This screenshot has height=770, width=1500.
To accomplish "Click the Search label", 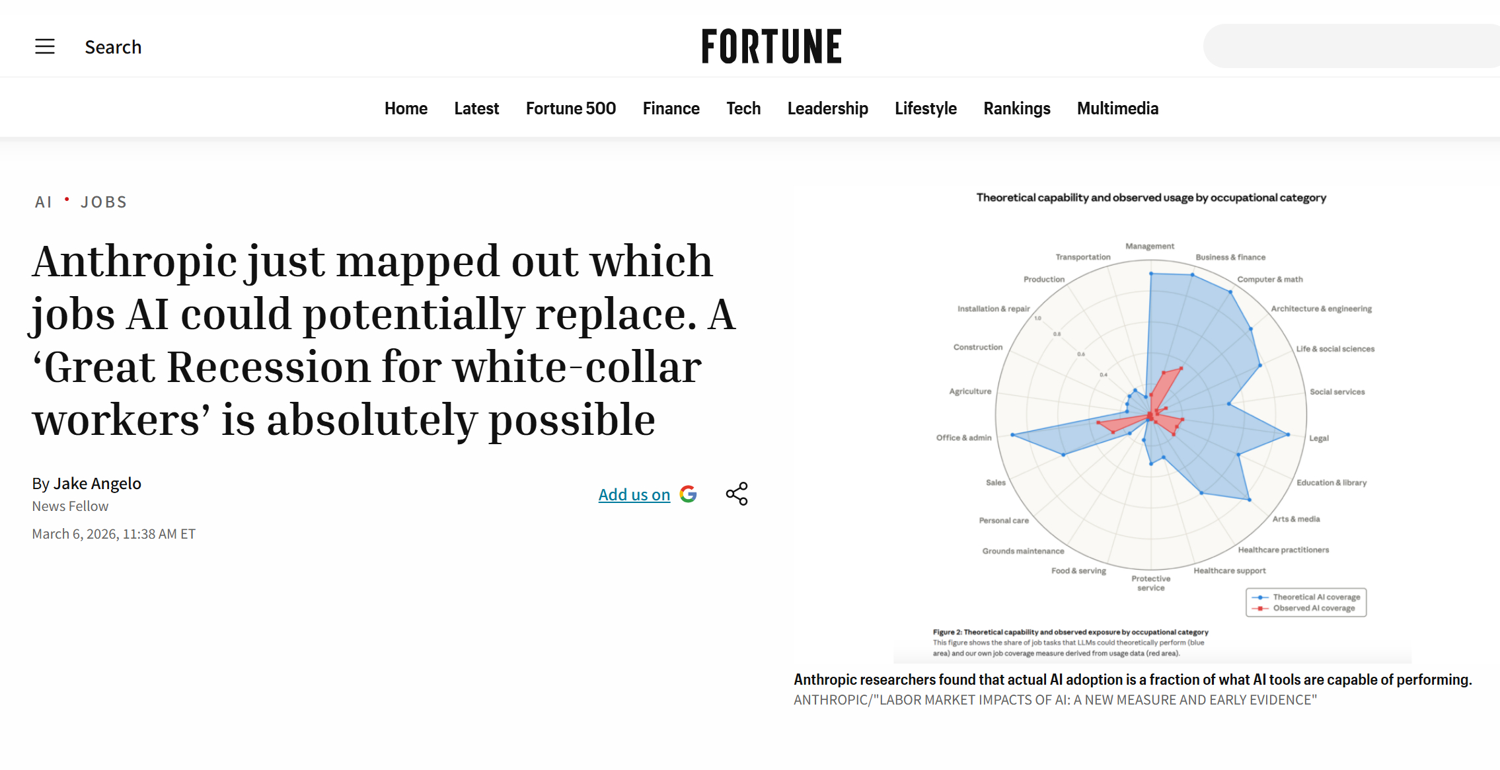I will 113,47.
